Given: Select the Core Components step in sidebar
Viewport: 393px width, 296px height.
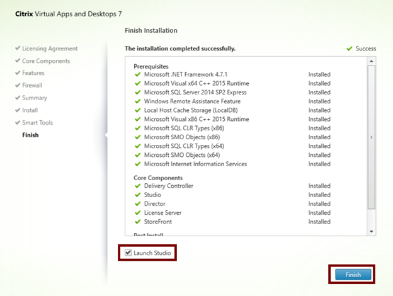Looking at the screenshot, I should 46,61.
